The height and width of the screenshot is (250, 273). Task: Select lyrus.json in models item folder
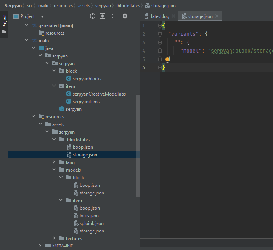pos(89,216)
